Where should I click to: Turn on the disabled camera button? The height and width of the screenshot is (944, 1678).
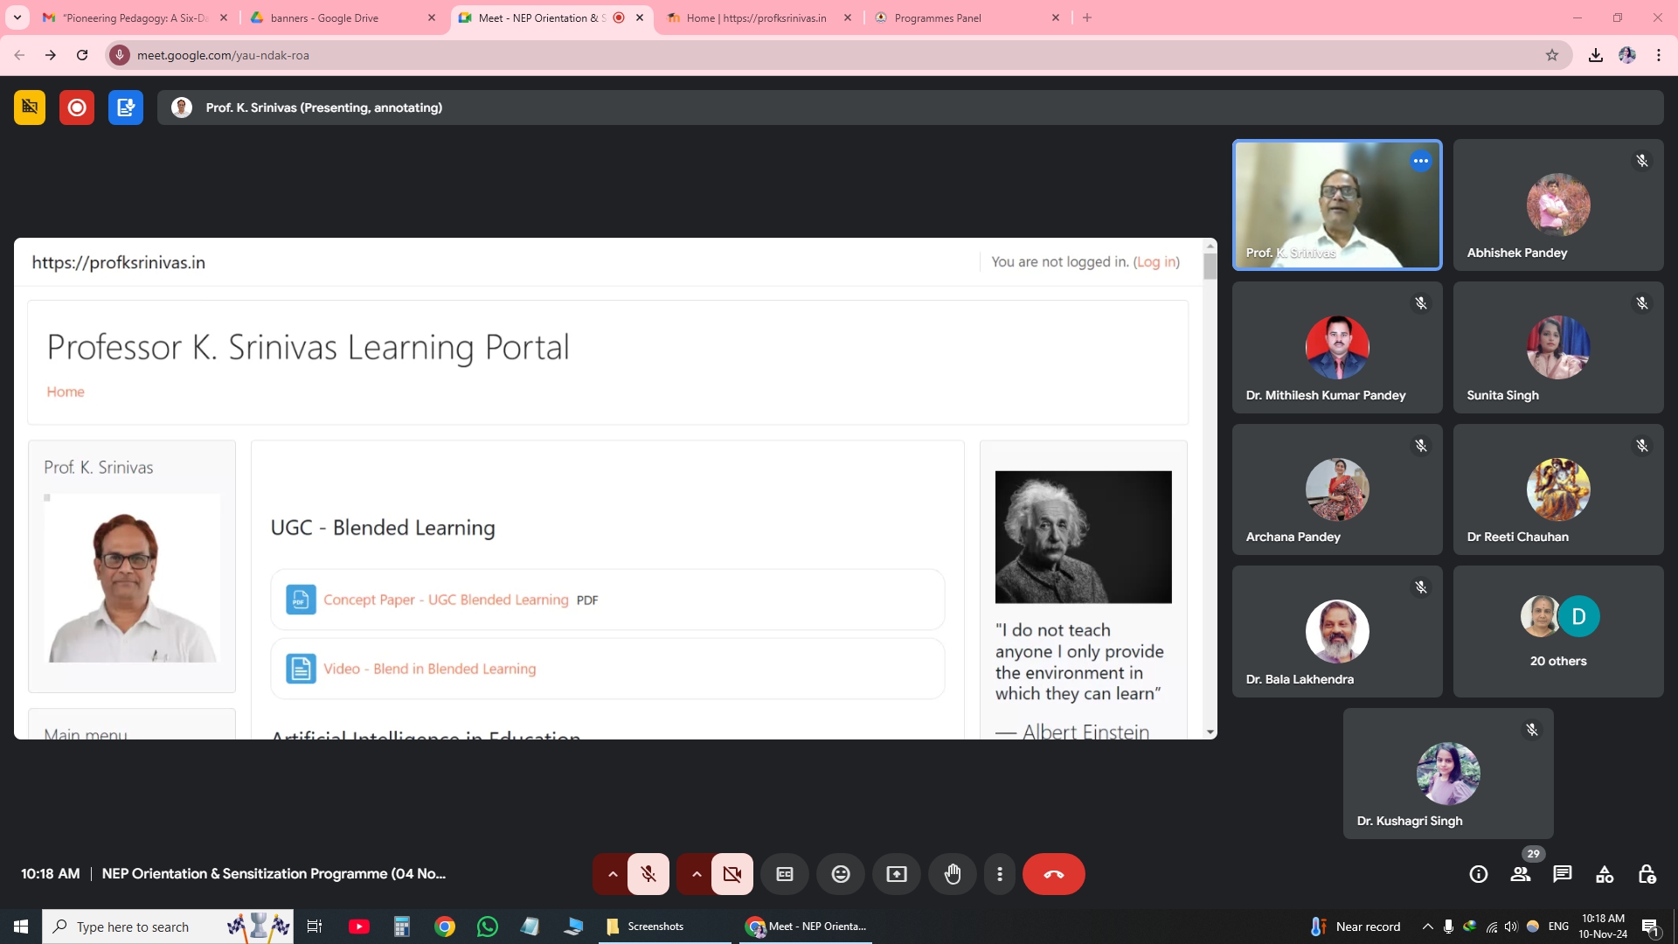(x=732, y=874)
